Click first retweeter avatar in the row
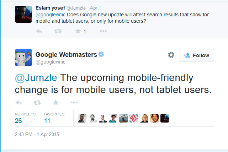This screenshot has width=228, height=152. click(82, 118)
